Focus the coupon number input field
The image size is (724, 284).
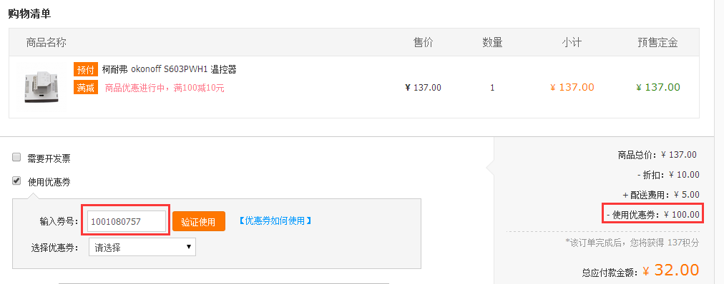coord(126,221)
